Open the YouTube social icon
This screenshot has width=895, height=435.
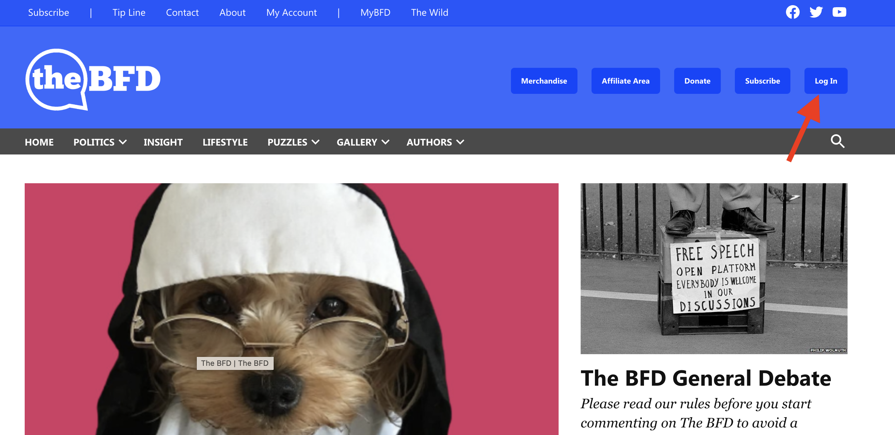[839, 12]
